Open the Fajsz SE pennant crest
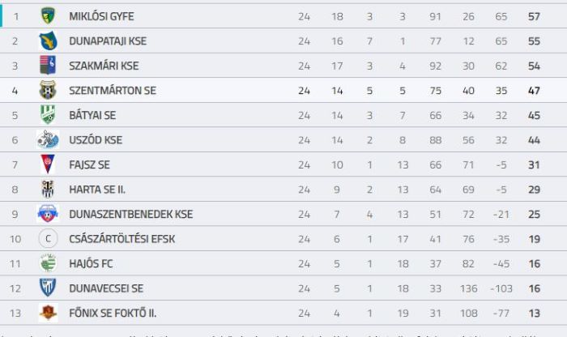This screenshot has width=567, height=337. (48, 164)
